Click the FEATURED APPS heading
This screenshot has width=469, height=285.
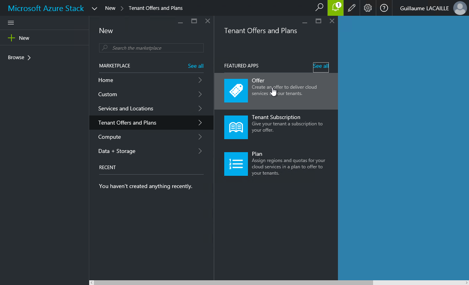pyautogui.click(x=241, y=66)
